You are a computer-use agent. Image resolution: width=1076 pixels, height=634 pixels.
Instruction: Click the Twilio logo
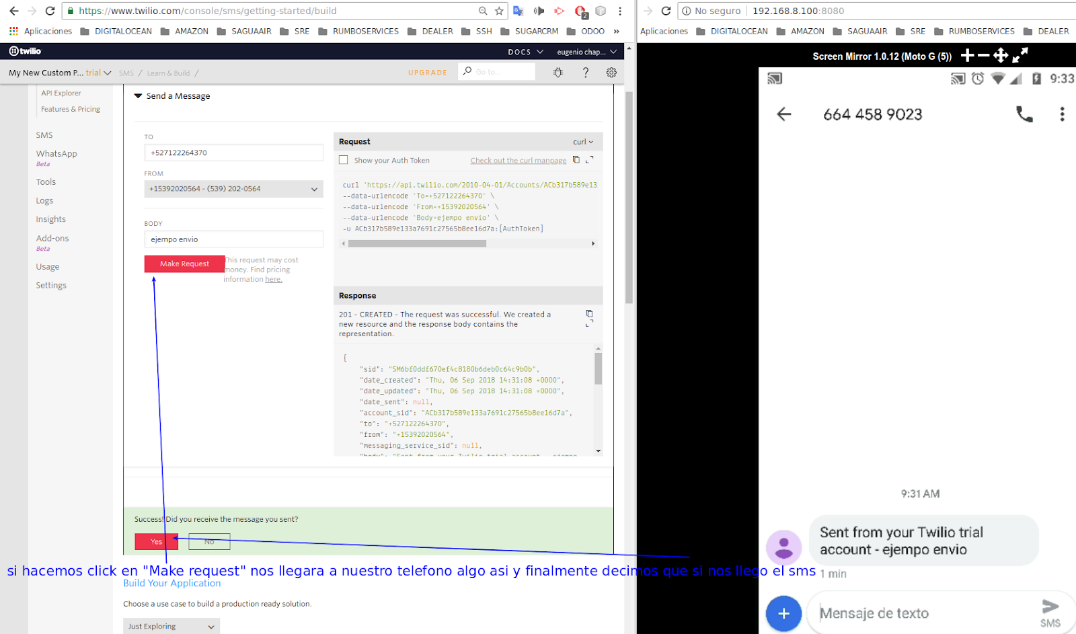[25, 51]
